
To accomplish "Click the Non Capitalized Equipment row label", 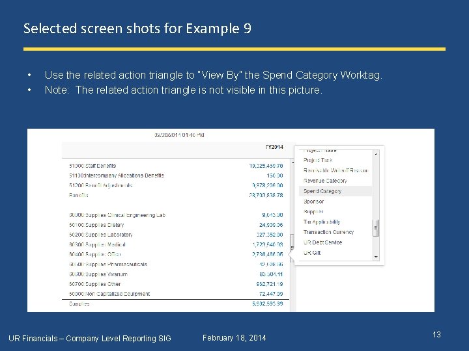I will click(109, 294).
